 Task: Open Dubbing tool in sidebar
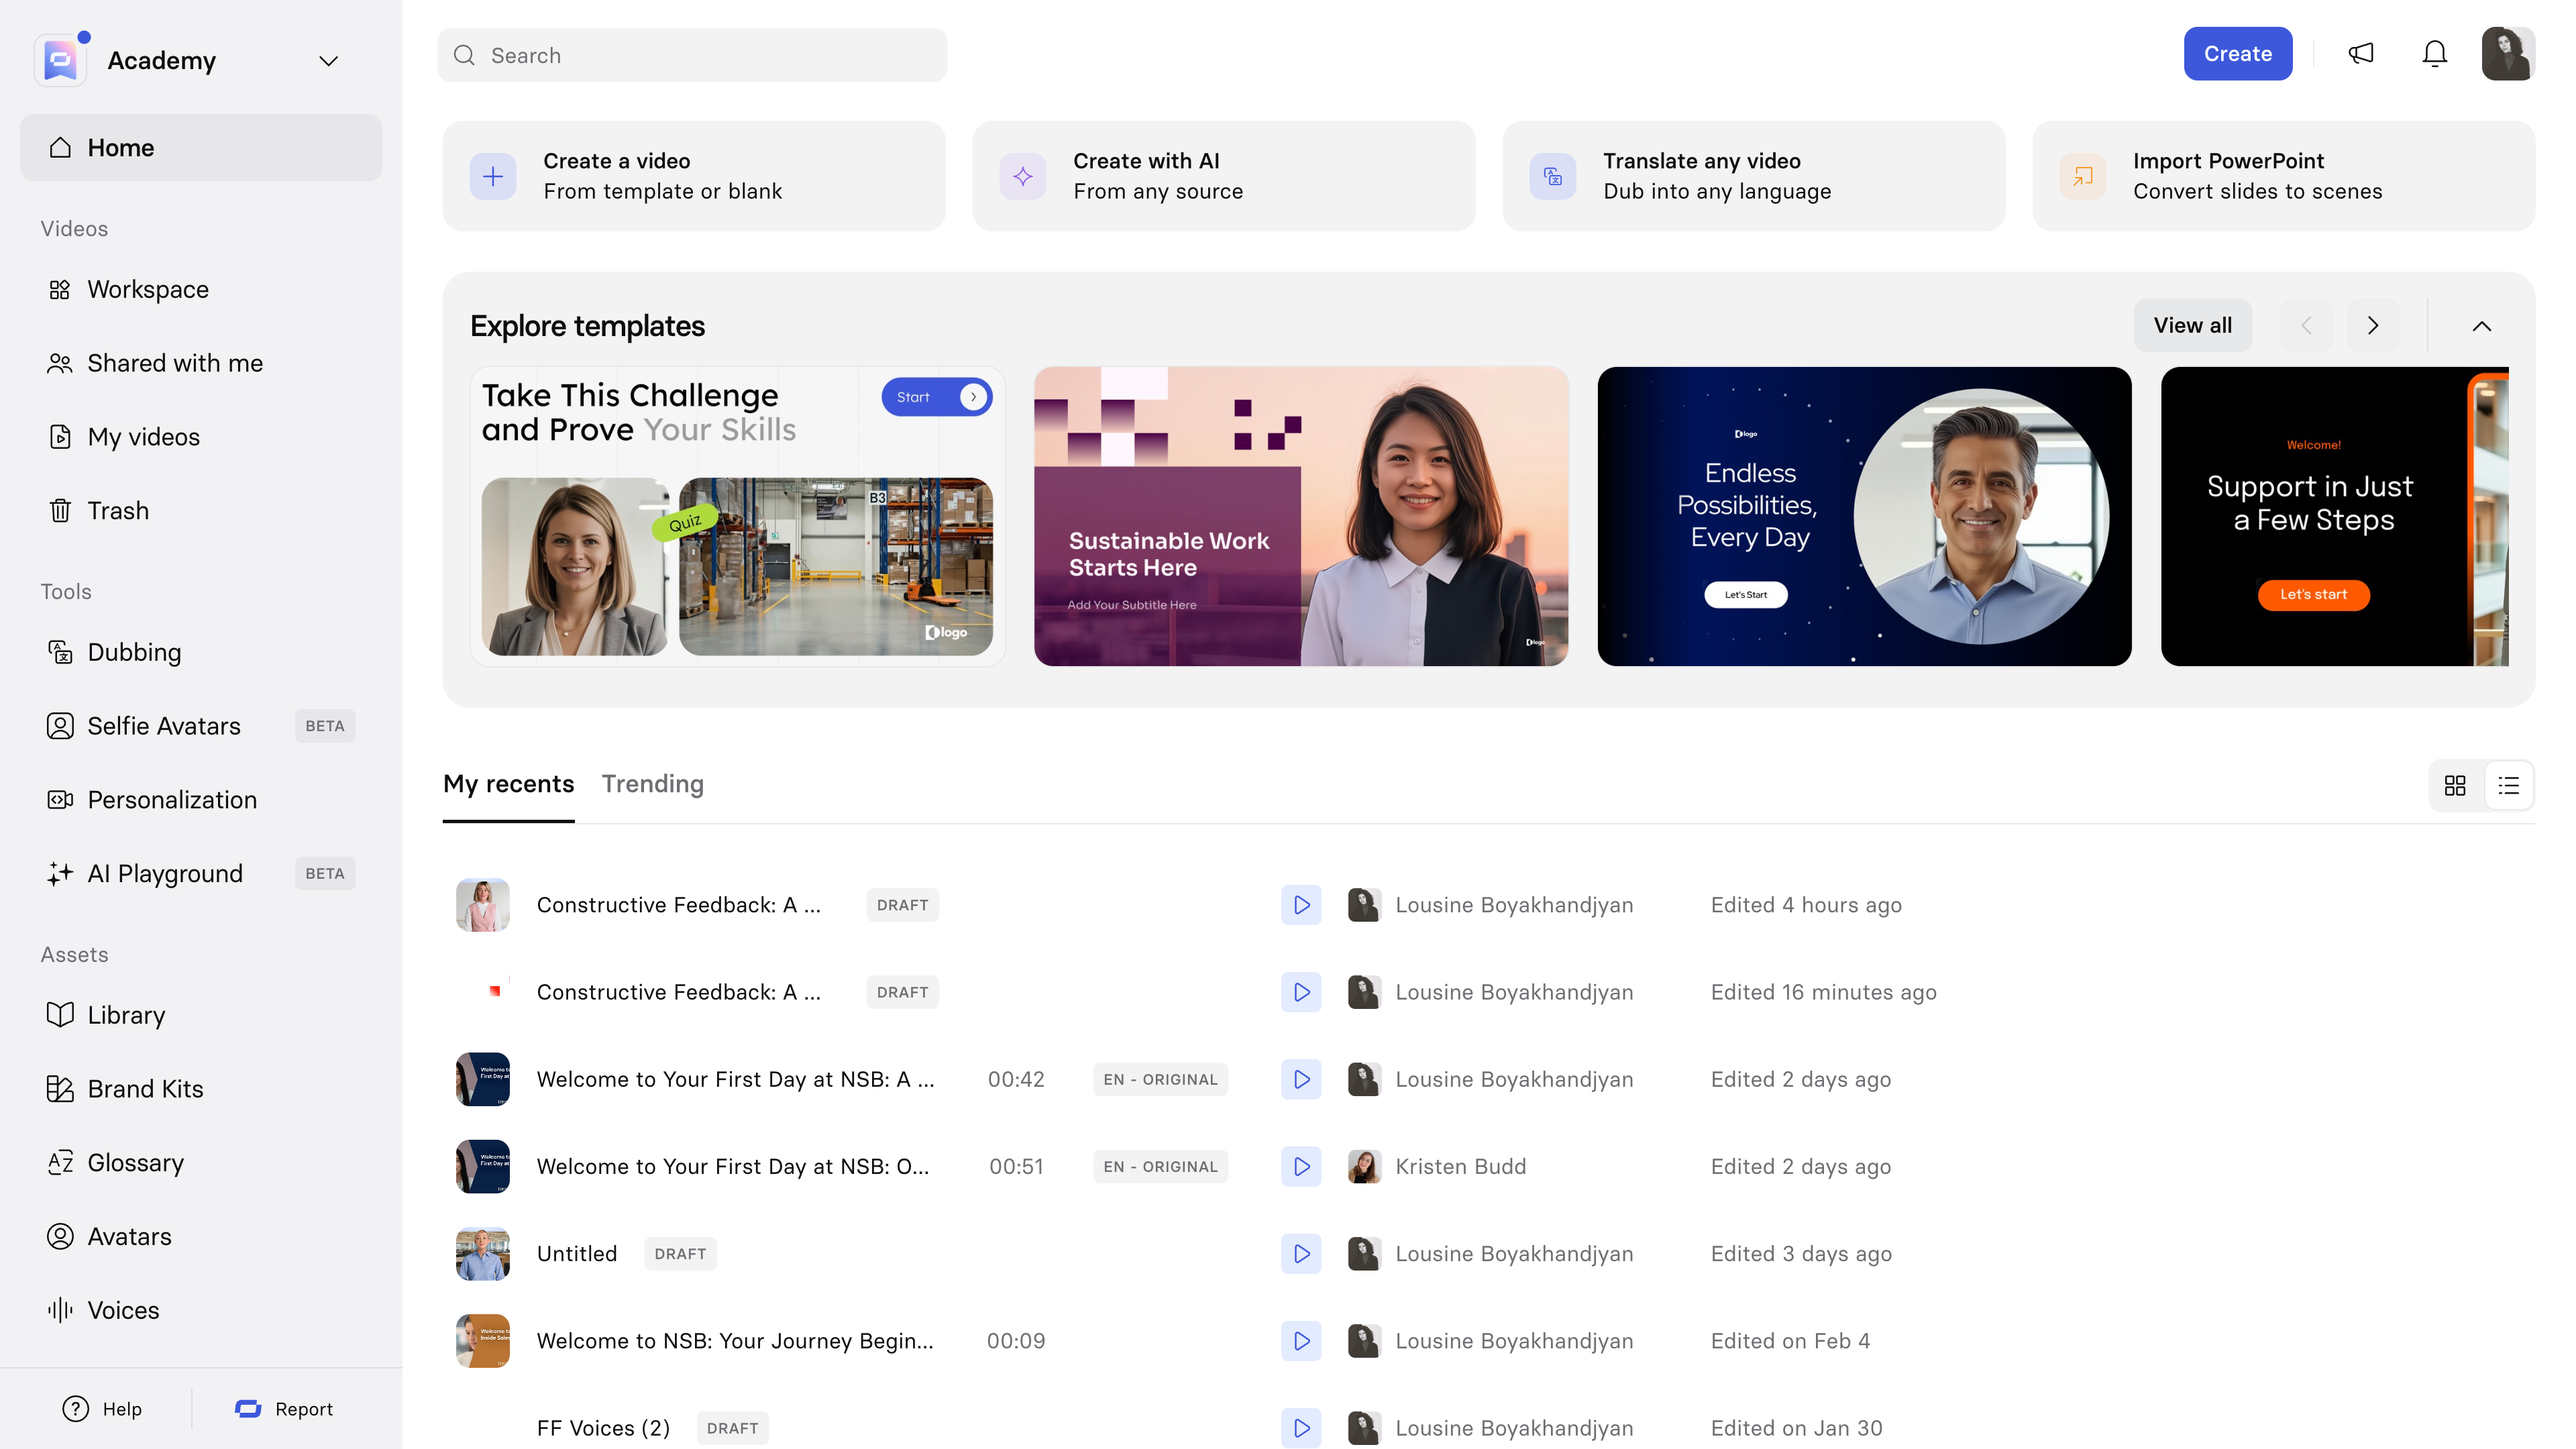[x=134, y=652]
